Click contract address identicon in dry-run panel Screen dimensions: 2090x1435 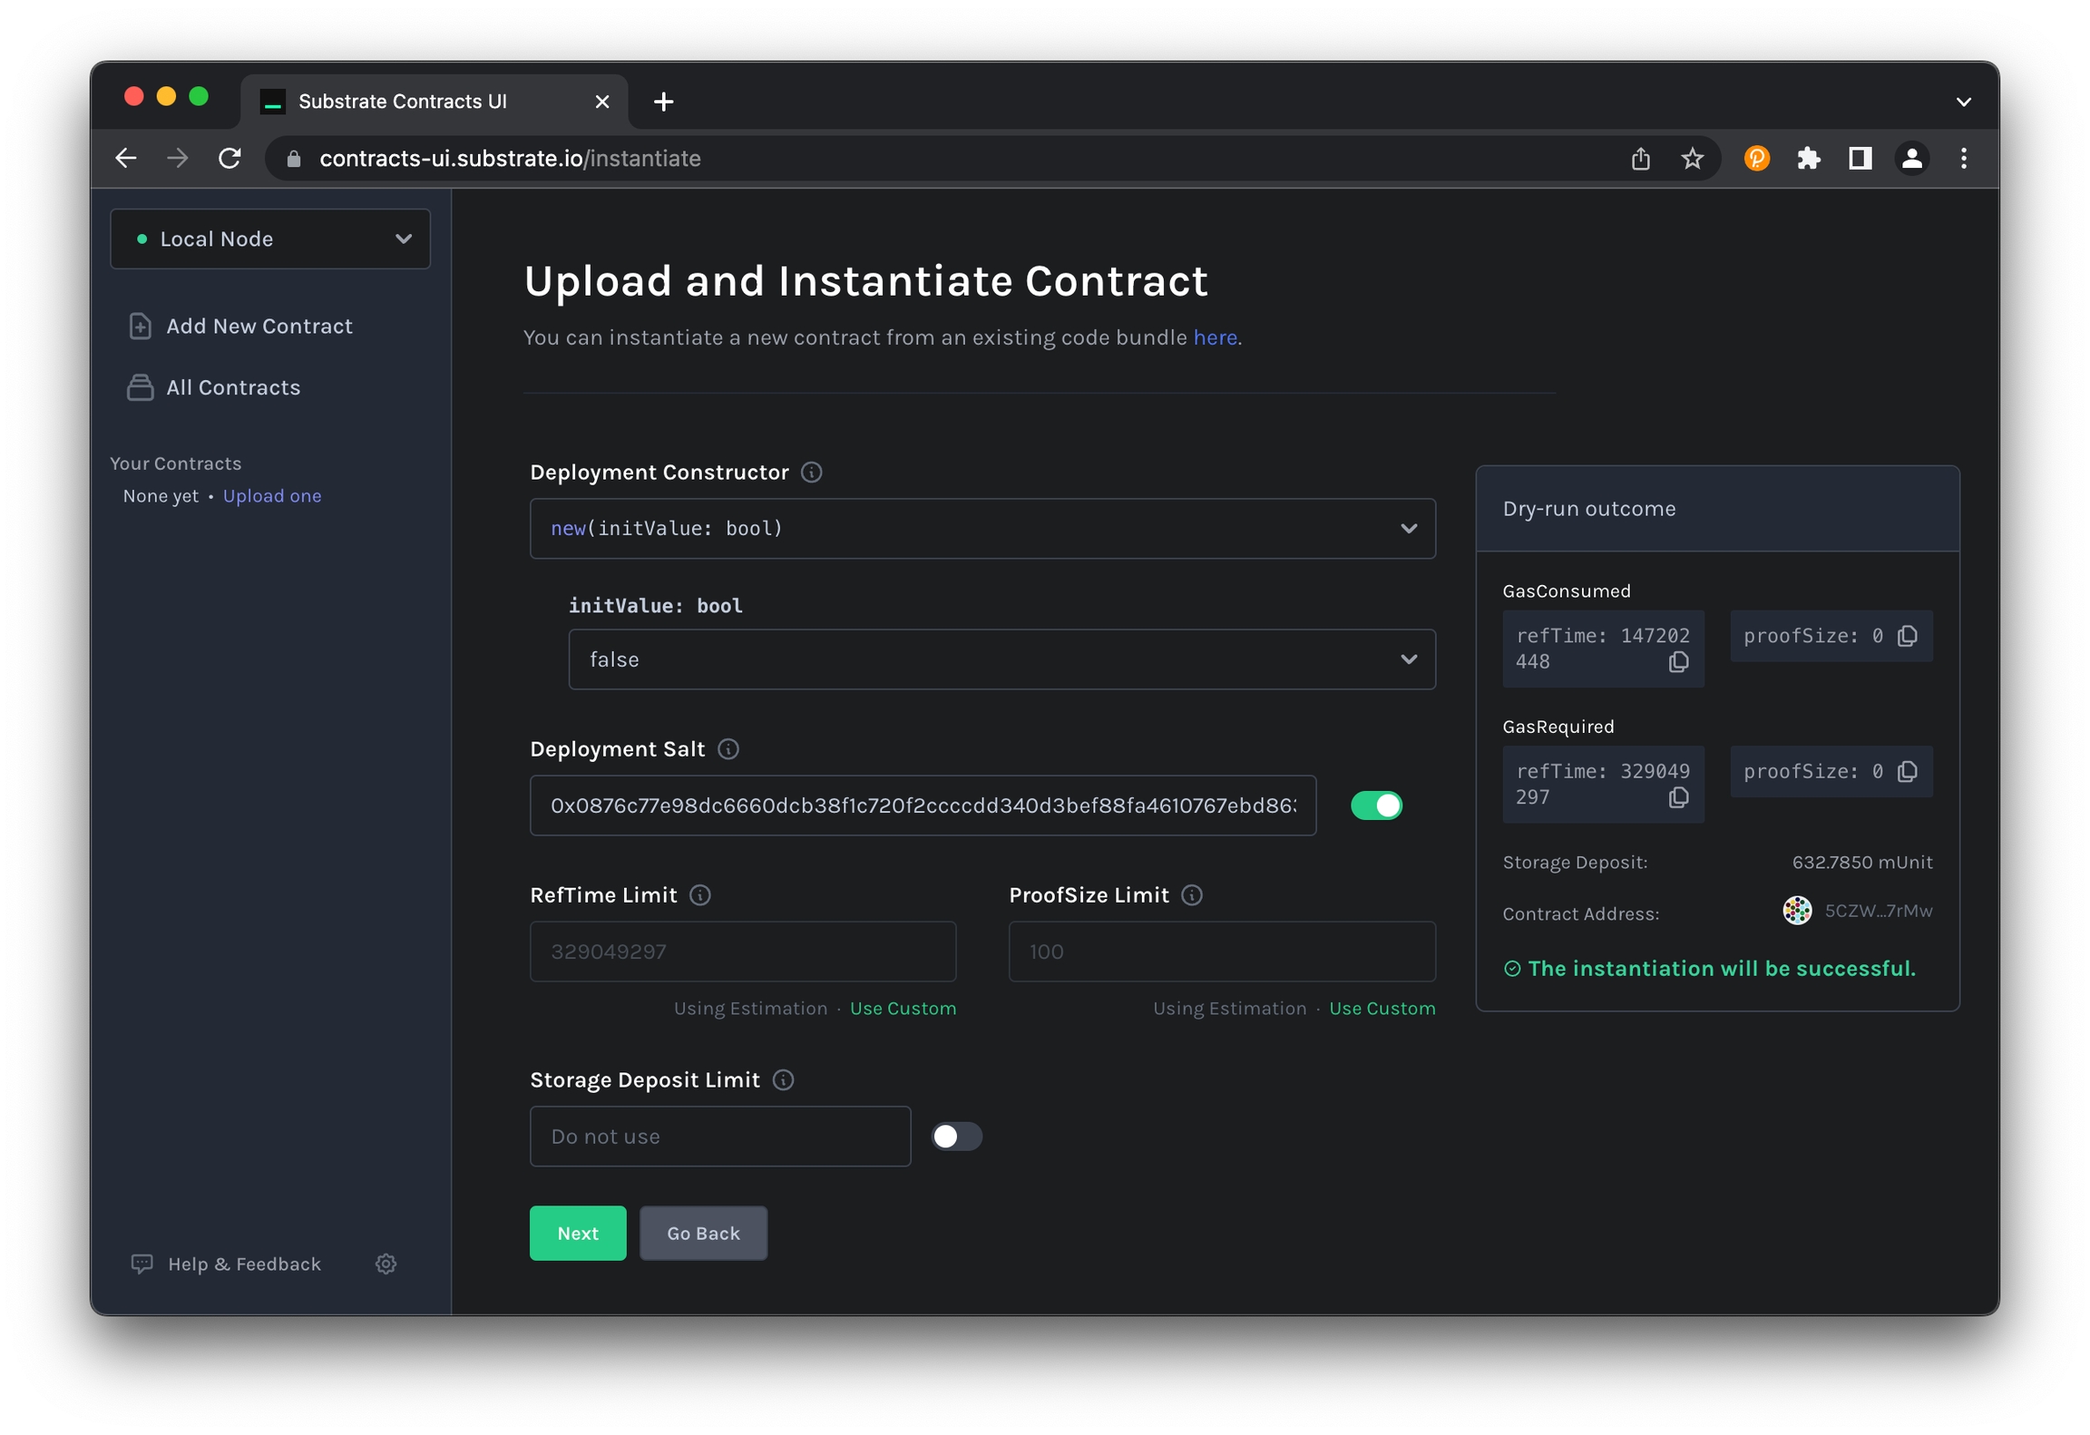point(1796,911)
